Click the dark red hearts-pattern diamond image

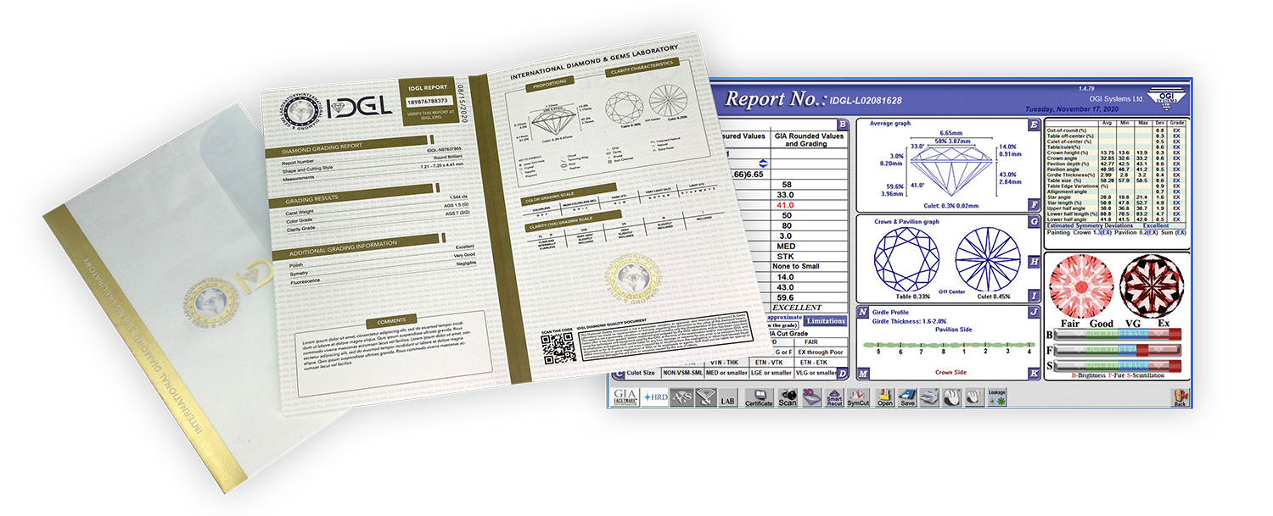1150,286
